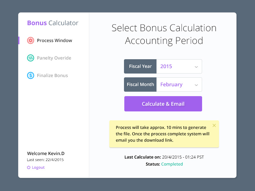Dismiss the process notice via its X icon
The width and height of the screenshot is (255, 191).
click(x=214, y=125)
